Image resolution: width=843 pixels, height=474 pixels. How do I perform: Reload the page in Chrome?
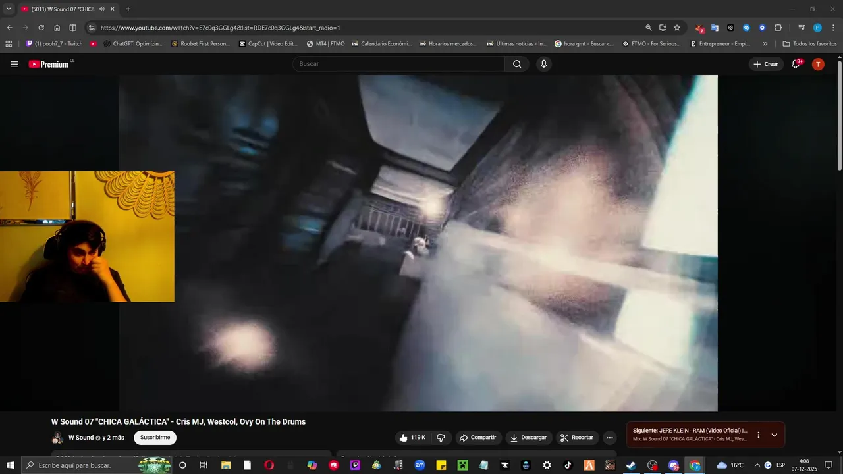[x=41, y=28]
